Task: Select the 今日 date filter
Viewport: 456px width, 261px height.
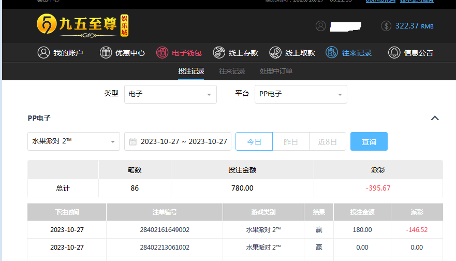Action: [x=254, y=141]
